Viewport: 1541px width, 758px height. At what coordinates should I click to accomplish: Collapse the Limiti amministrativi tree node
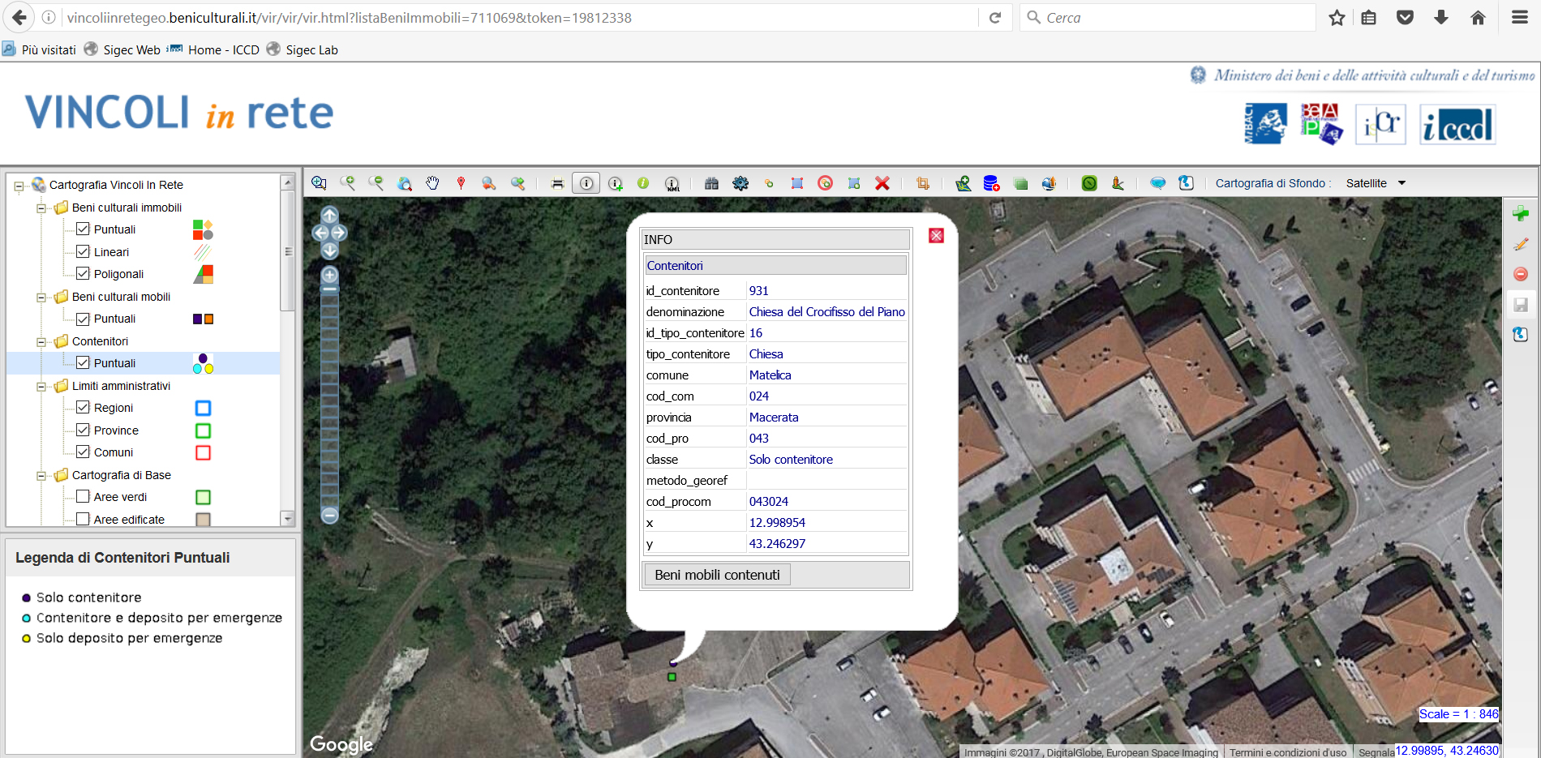coord(41,387)
